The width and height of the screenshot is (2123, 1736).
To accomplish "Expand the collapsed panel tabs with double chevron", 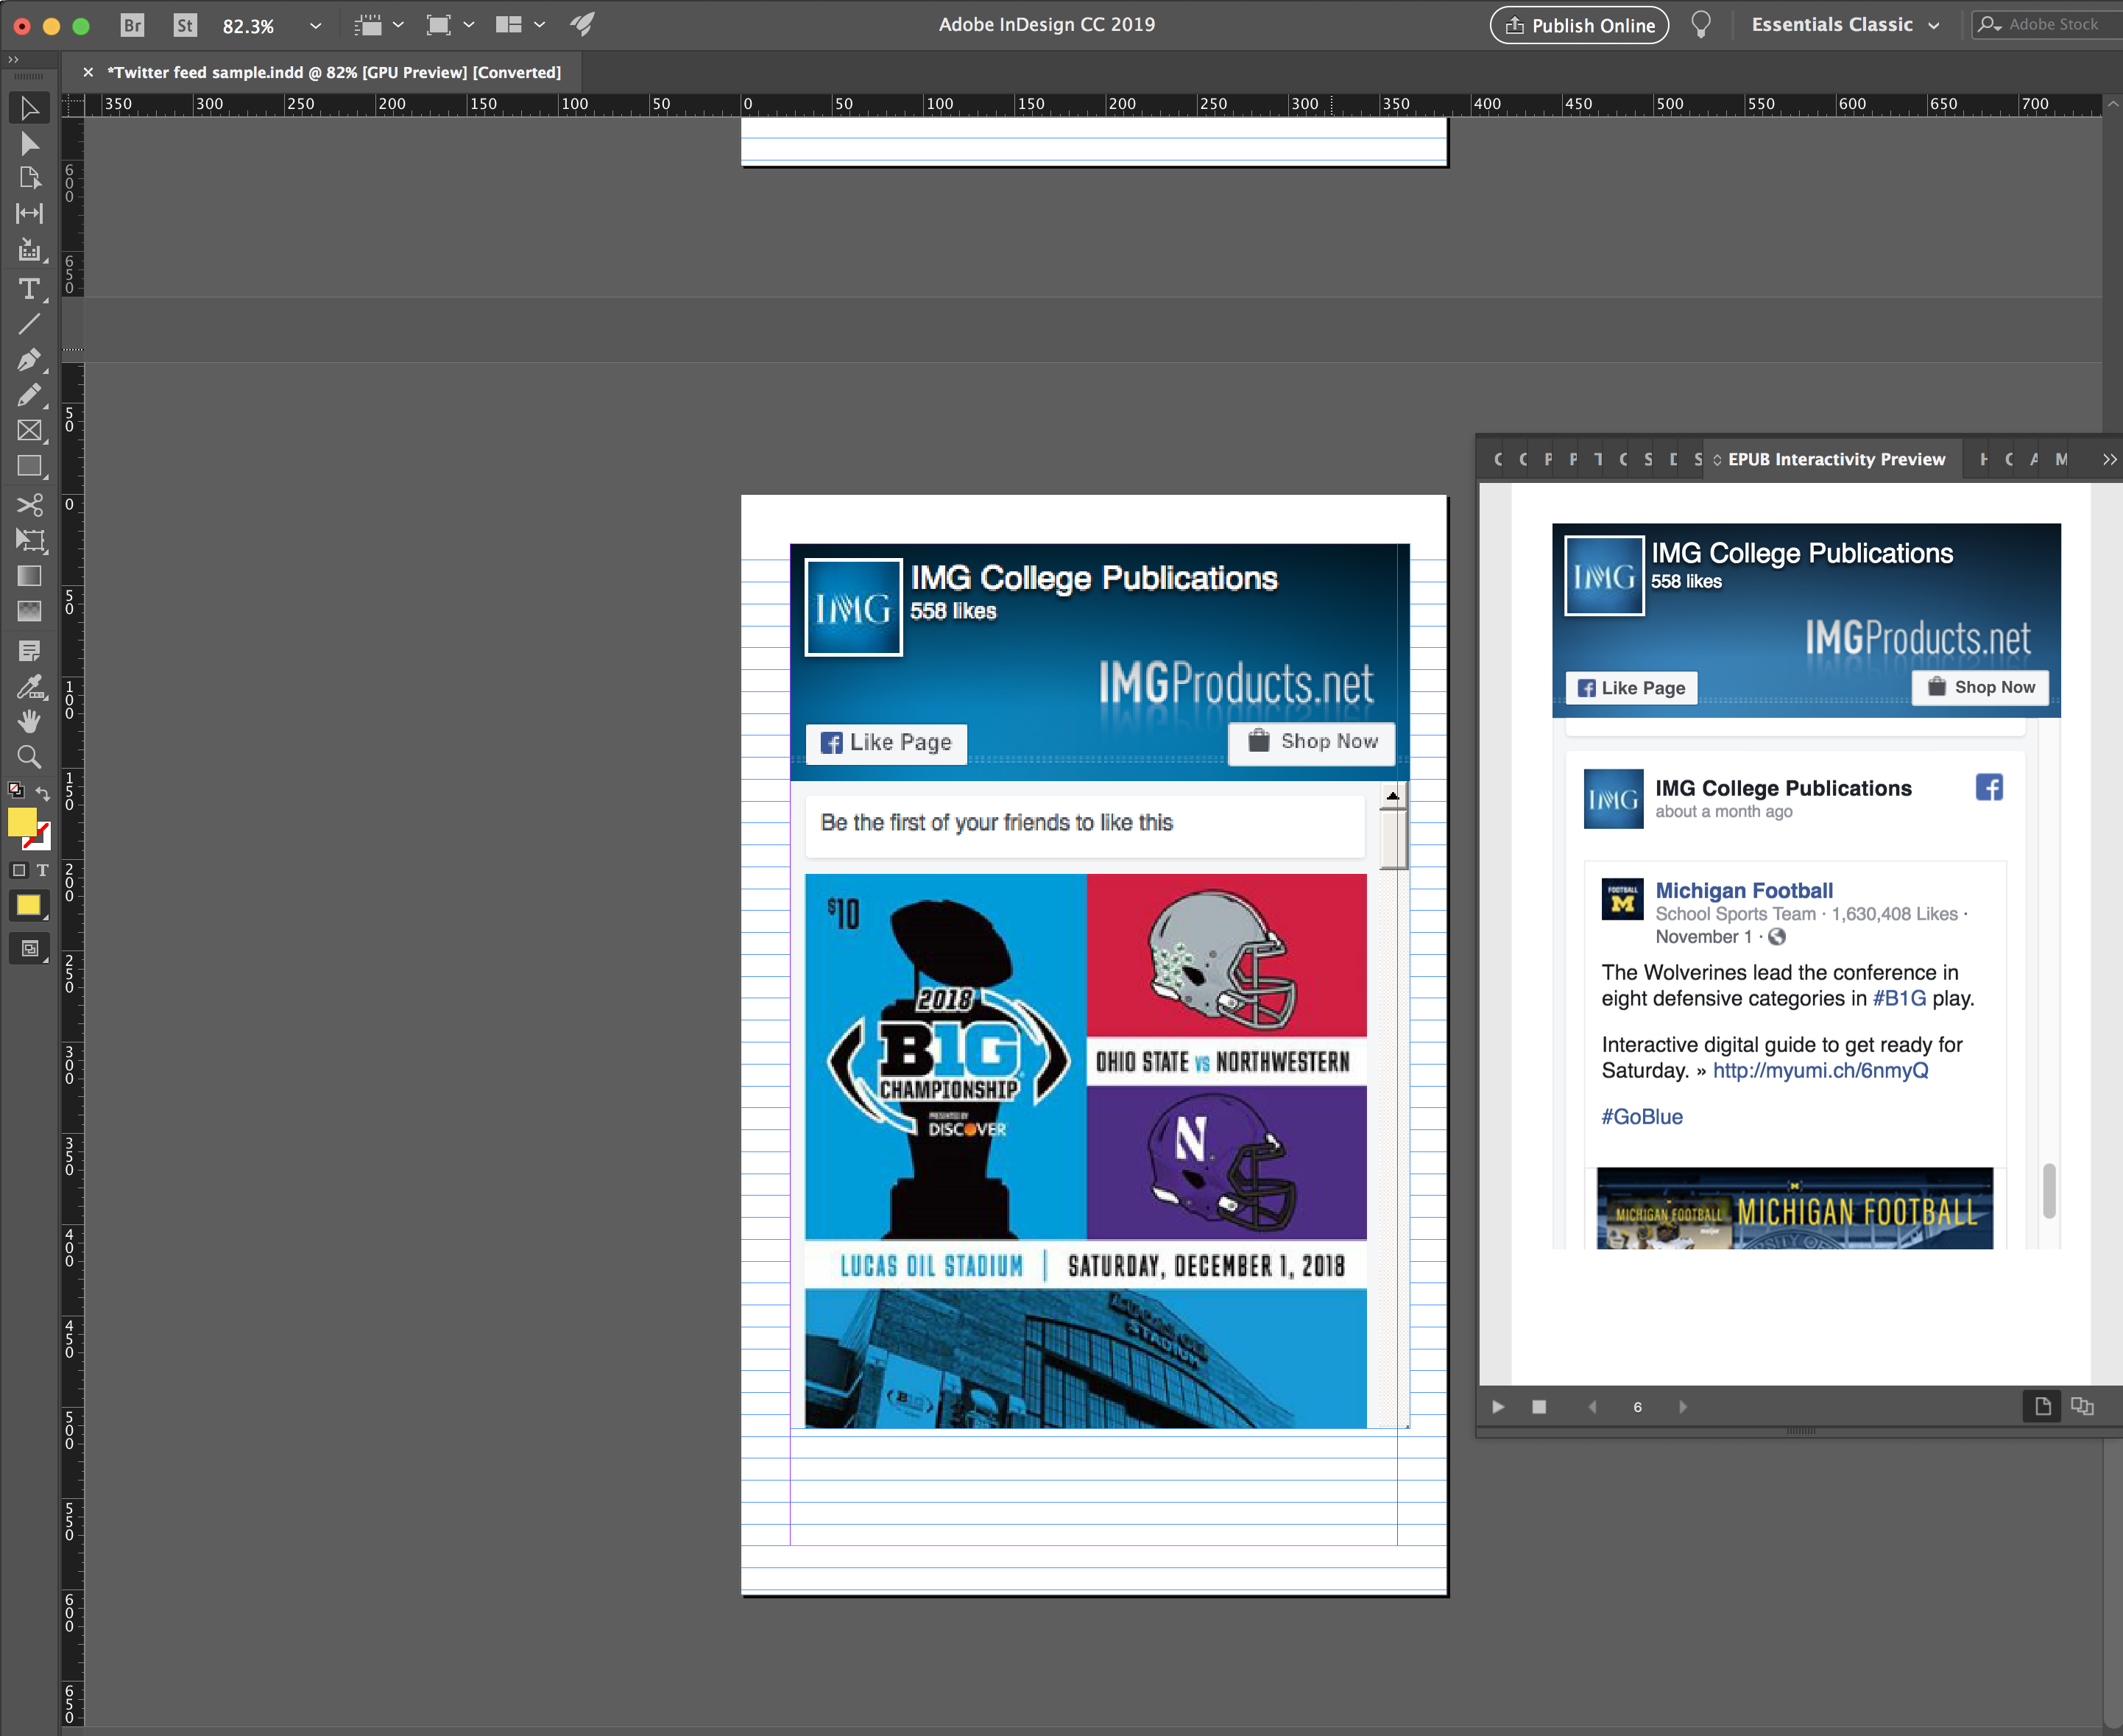I will click(2108, 459).
